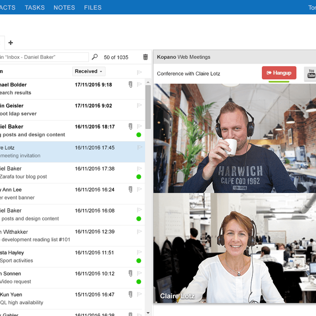Click the trash delete icon
316x316 pixels.
coord(145,57)
